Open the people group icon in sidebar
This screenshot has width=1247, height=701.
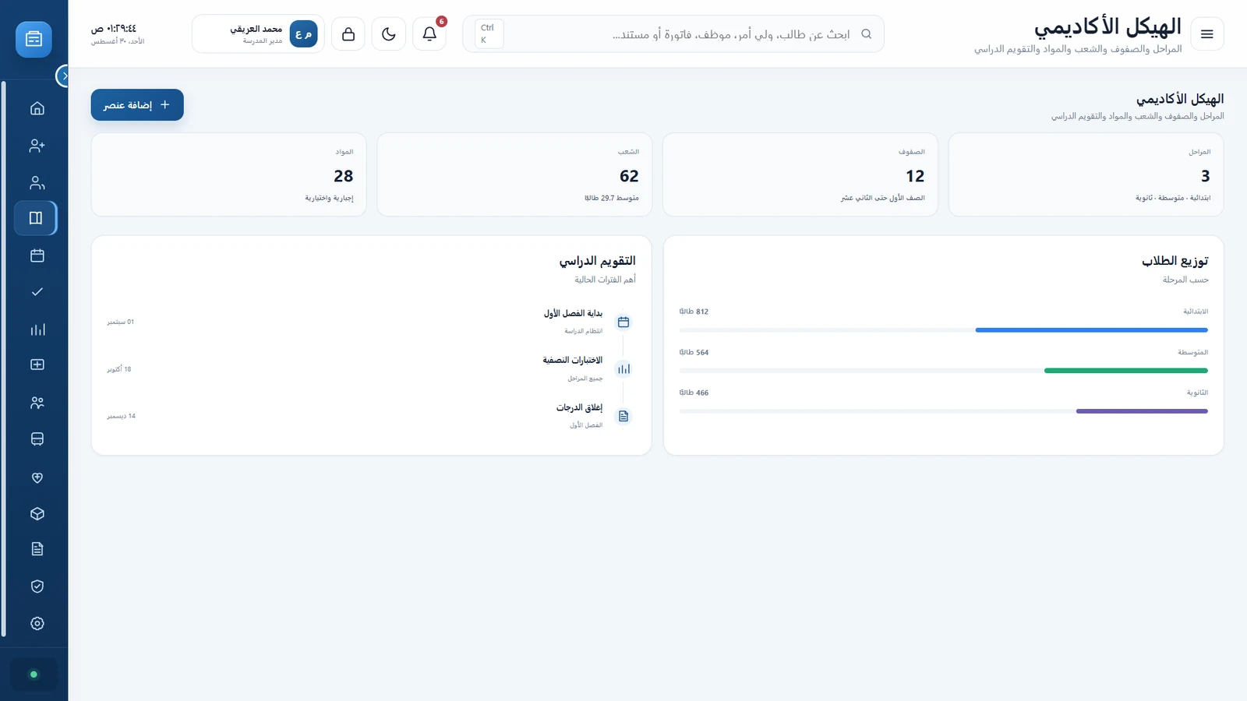37,403
